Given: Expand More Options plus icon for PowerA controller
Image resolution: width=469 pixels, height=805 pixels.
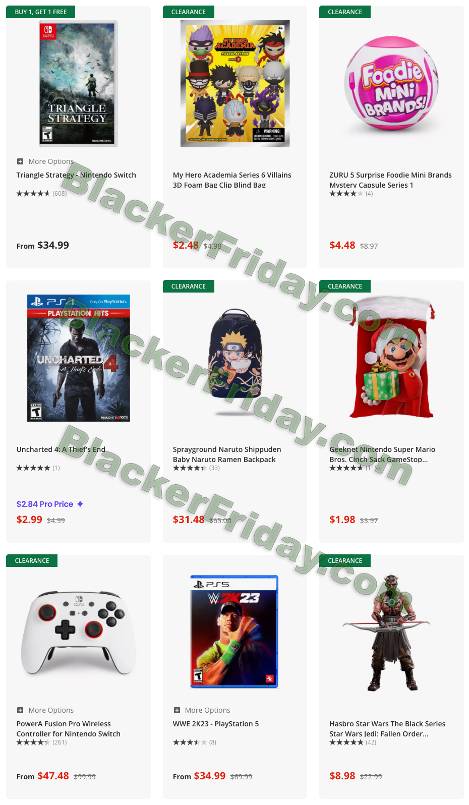Looking at the screenshot, I should click(20, 710).
